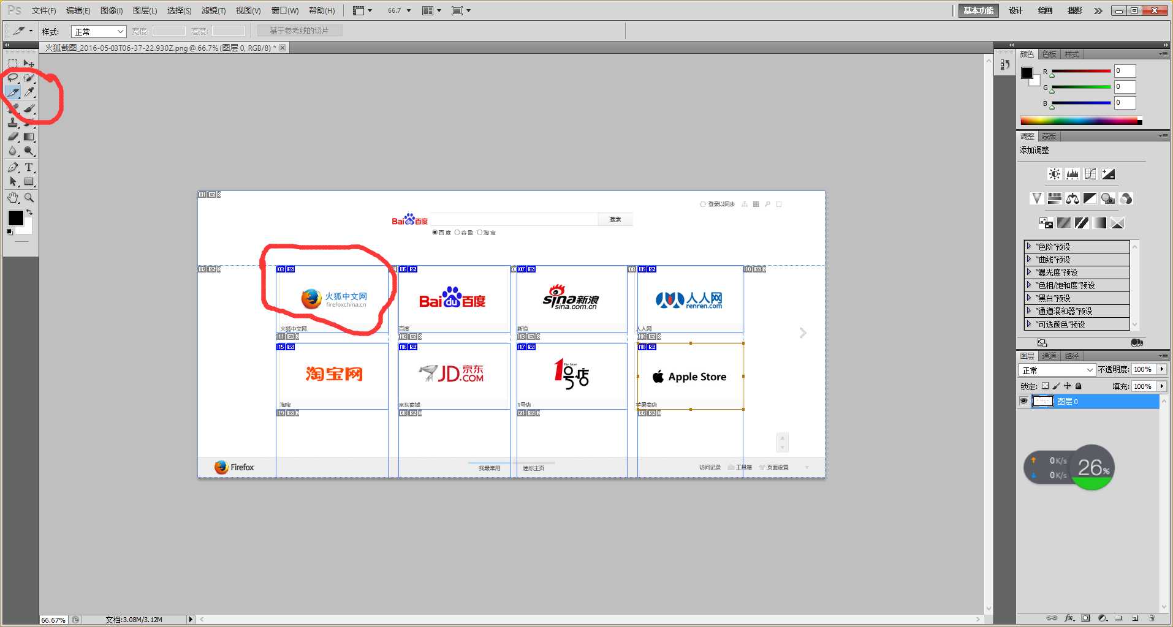The image size is (1173, 627).
Task: Toggle lock transparent pixels
Action: coord(1045,386)
